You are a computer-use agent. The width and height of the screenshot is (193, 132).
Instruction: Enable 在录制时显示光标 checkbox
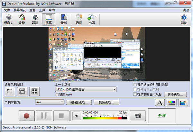point(135,94)
